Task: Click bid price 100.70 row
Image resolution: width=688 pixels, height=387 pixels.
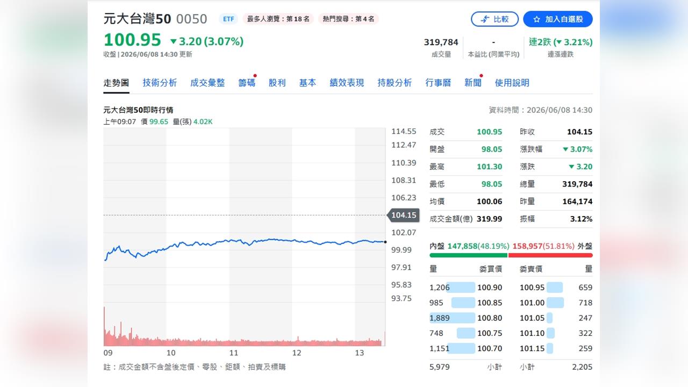Action: point(466,348)
